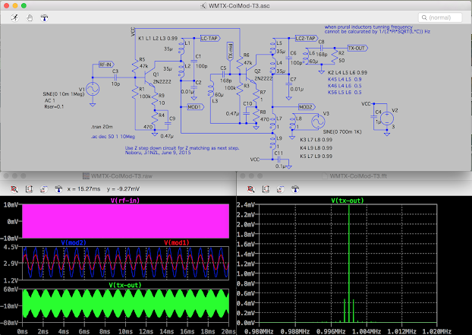Click the 'Use Z step down circuit' comment
The image size is (472, 335).
click(x=182, y=148)
